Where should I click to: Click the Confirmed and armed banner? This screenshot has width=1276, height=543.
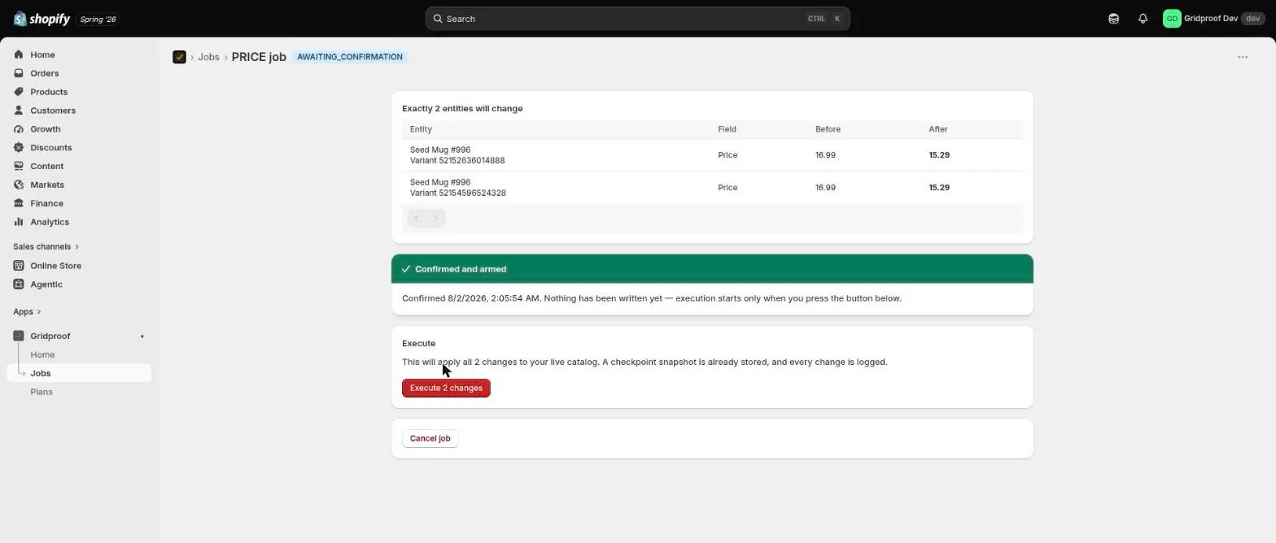click(x=712, y=269)
